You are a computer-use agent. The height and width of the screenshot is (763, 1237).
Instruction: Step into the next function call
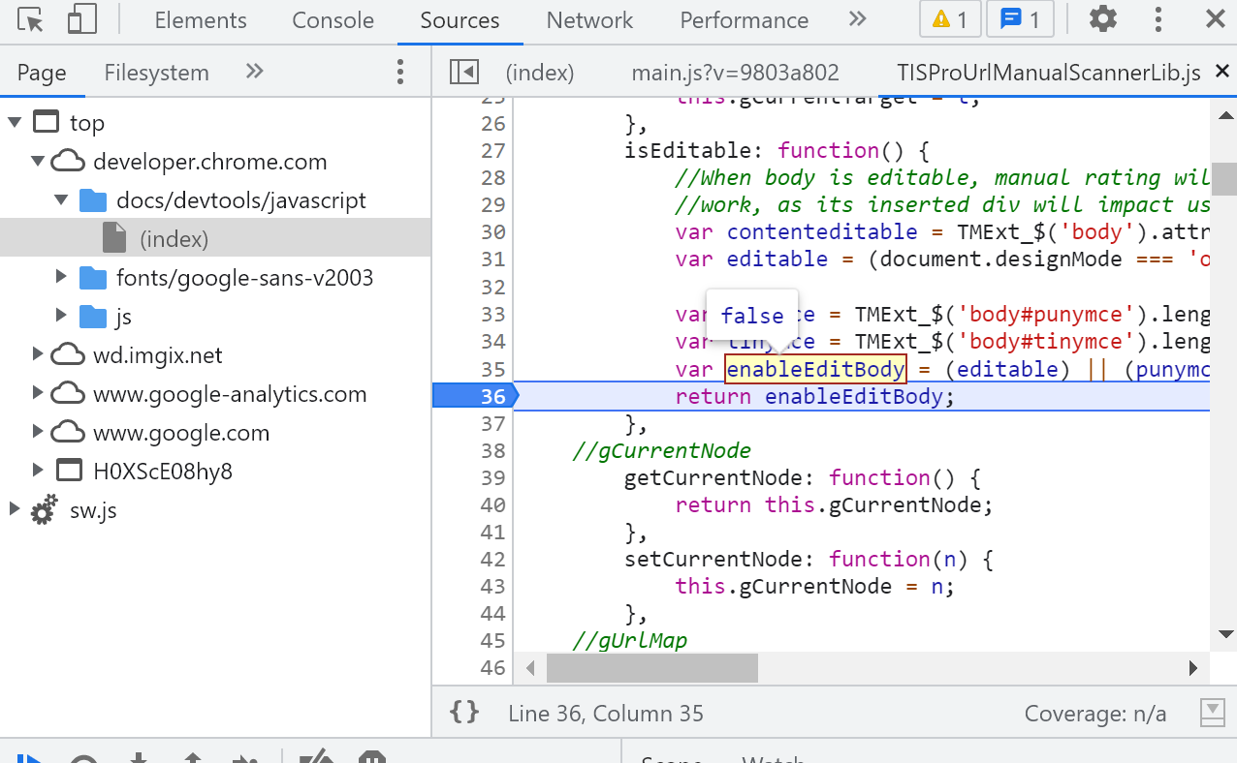(139, 759)
